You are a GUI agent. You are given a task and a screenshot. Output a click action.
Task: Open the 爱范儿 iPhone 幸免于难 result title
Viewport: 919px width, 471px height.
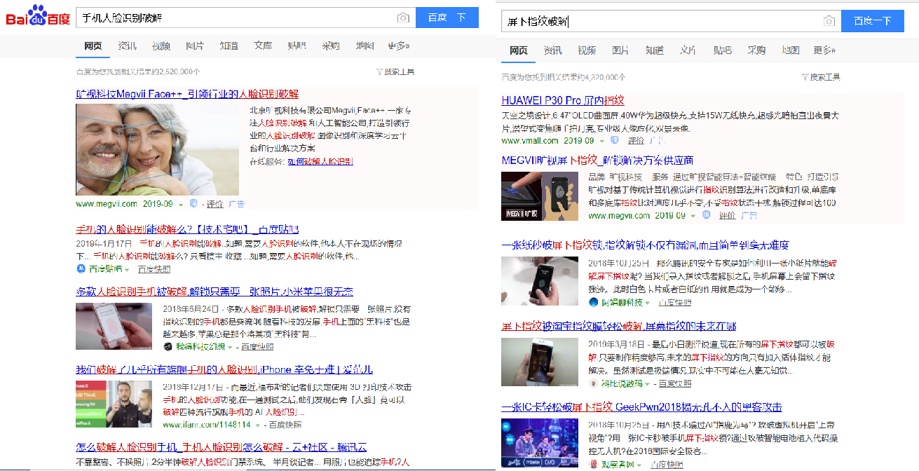[x=224, y=369]
